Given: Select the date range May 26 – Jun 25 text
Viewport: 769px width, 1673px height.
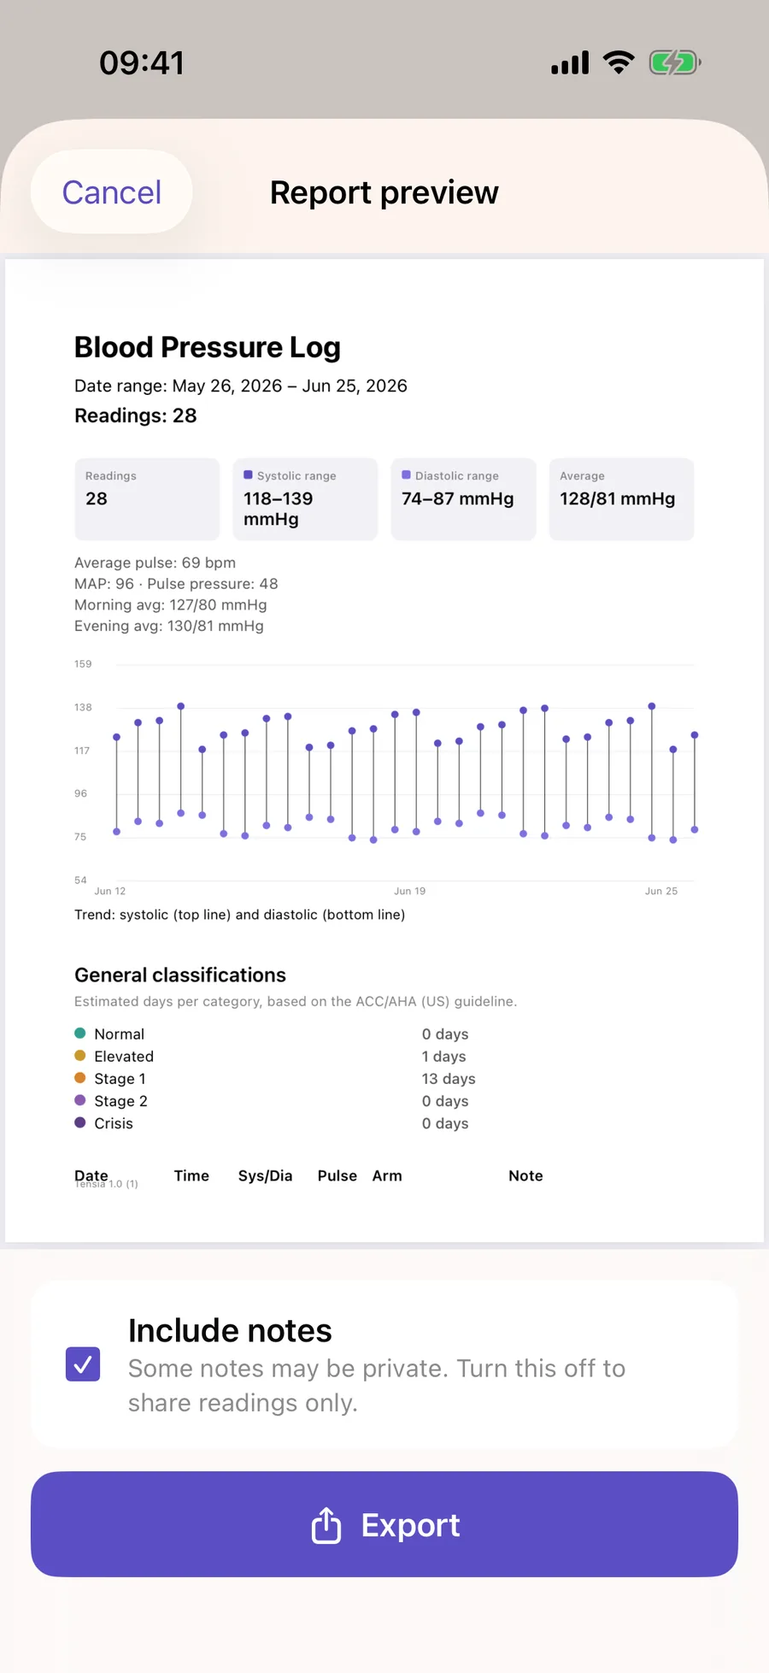Looking at the screenshot, I should point(241,386).
